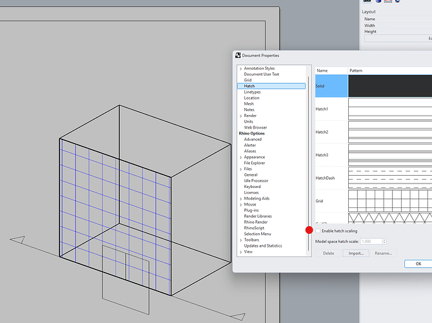Select the HatchDash pattern row
This screenshot has width=432, height=323.
373,178
